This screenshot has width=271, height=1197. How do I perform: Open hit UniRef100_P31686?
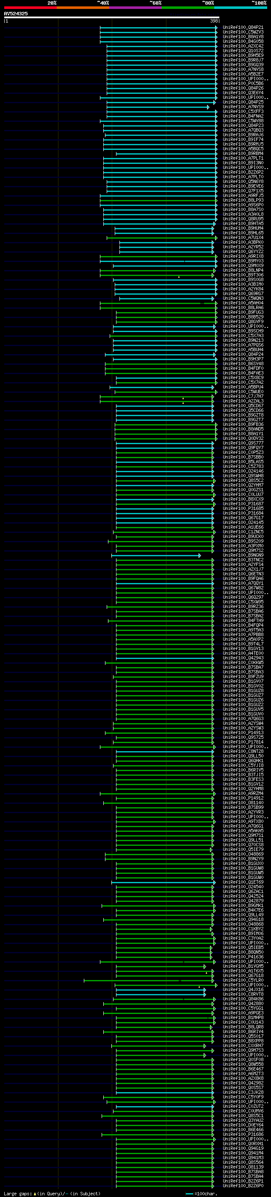tap(243, 1134)
